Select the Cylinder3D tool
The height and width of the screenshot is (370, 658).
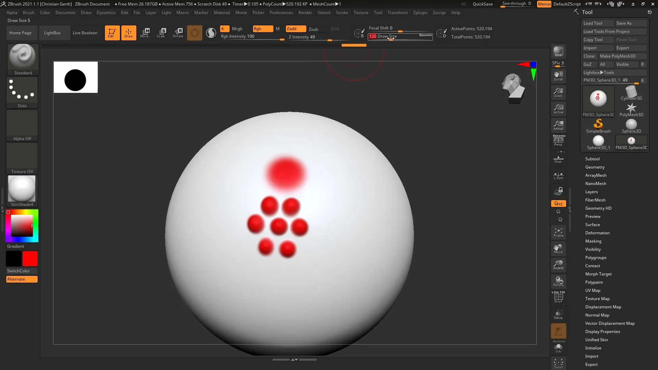(x=631, y=93)
